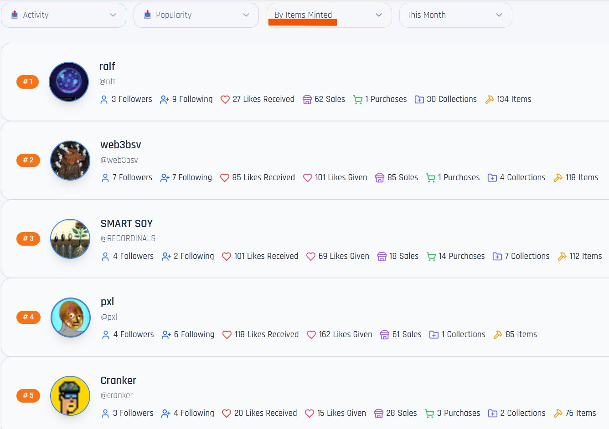Viewport: 609px width, 429px height.
Task: Click web3bsv's avatar thumbnail
Action: [x=70, y=160]
